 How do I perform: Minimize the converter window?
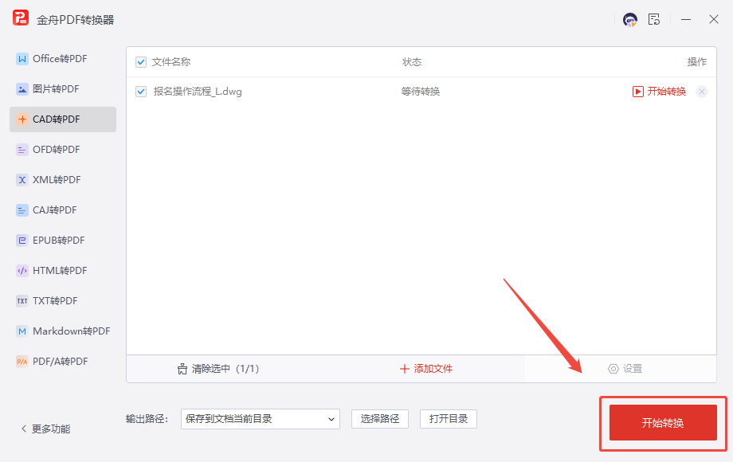(686, 20)
